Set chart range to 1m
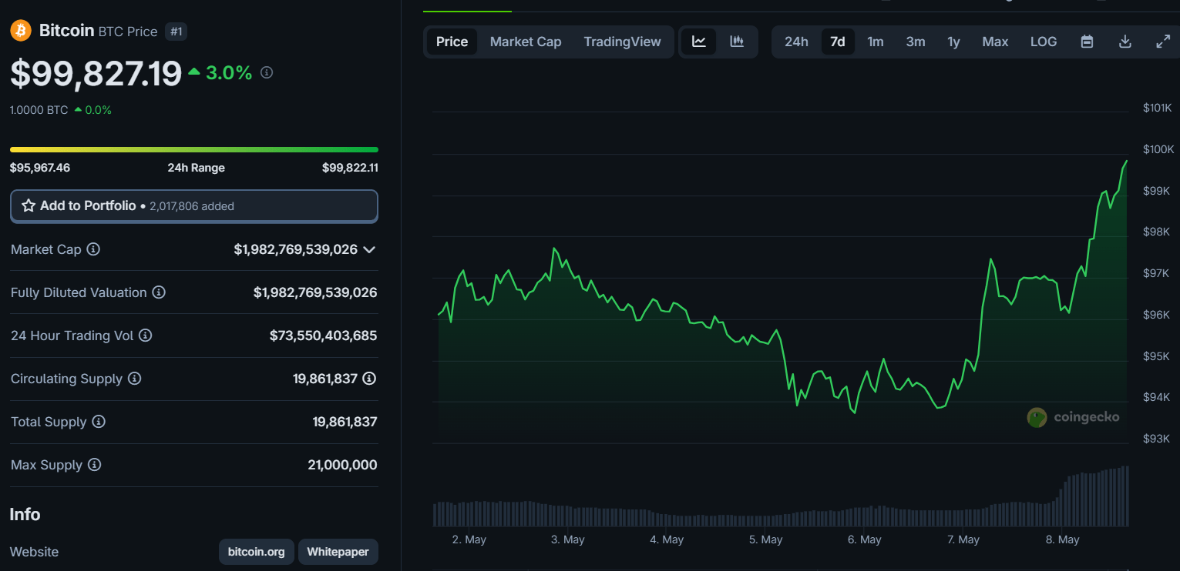 point(876,42)
